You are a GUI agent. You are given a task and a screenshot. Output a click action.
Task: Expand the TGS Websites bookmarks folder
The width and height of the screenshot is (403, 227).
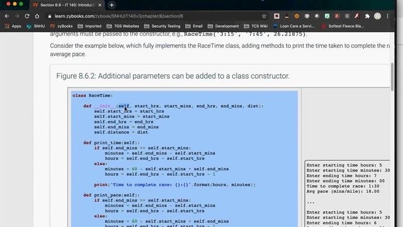click(123, 26)
